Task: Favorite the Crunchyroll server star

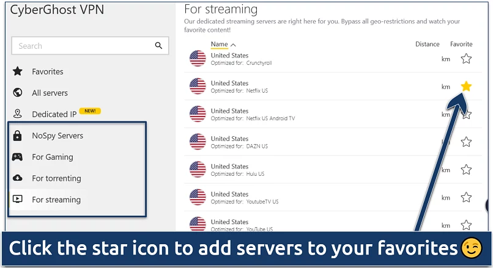Action: pos(466,59)
